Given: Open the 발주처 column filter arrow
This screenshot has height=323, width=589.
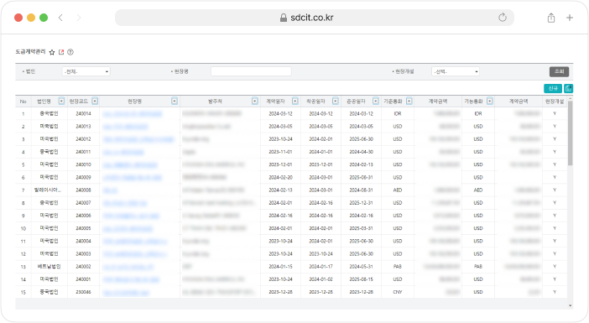Looking at the screenshot, I should [x=255, y=101].
